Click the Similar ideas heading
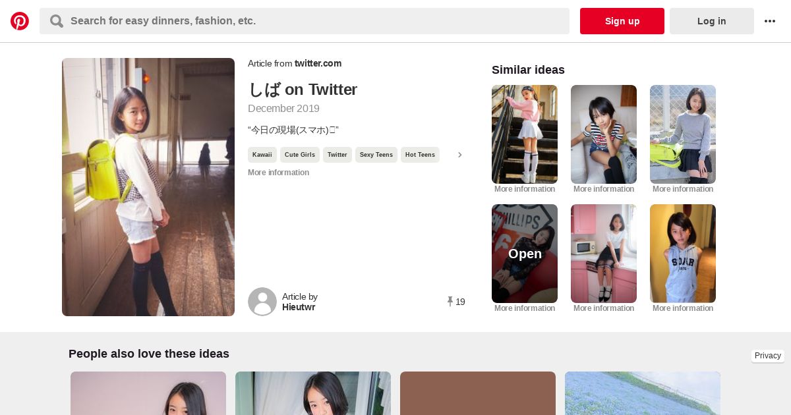 (x=528, y=70)
